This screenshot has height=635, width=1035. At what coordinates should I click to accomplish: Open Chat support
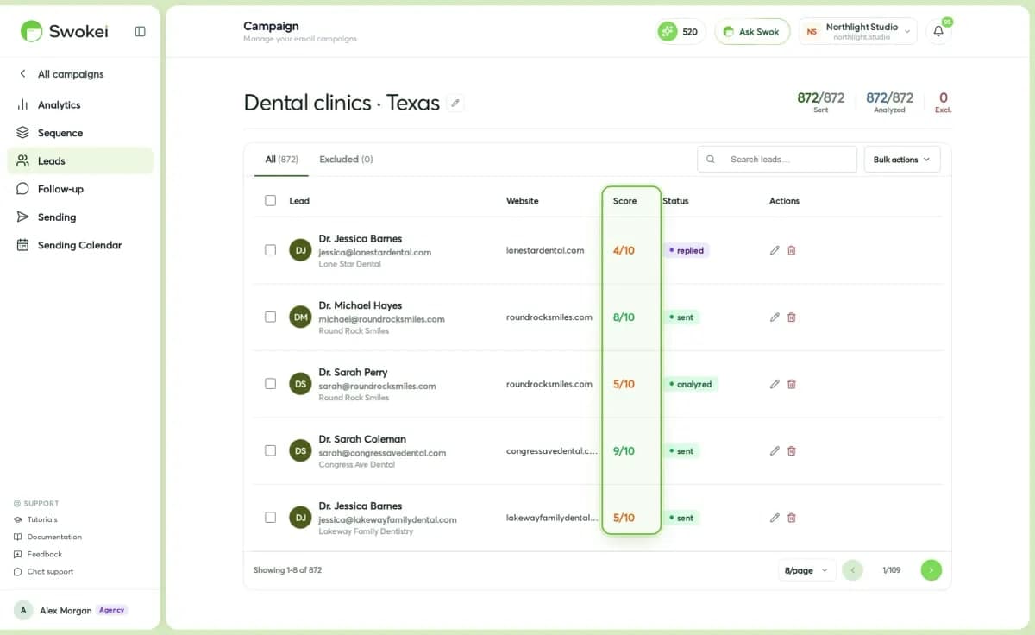(44, 571)
